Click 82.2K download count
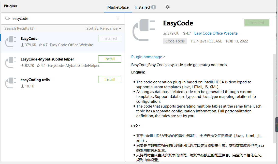 click(27, 66)
